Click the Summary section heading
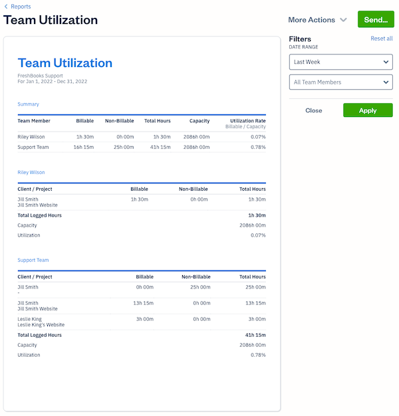Image resolution: width=399 pixels, height=416 pixels. 28,104
